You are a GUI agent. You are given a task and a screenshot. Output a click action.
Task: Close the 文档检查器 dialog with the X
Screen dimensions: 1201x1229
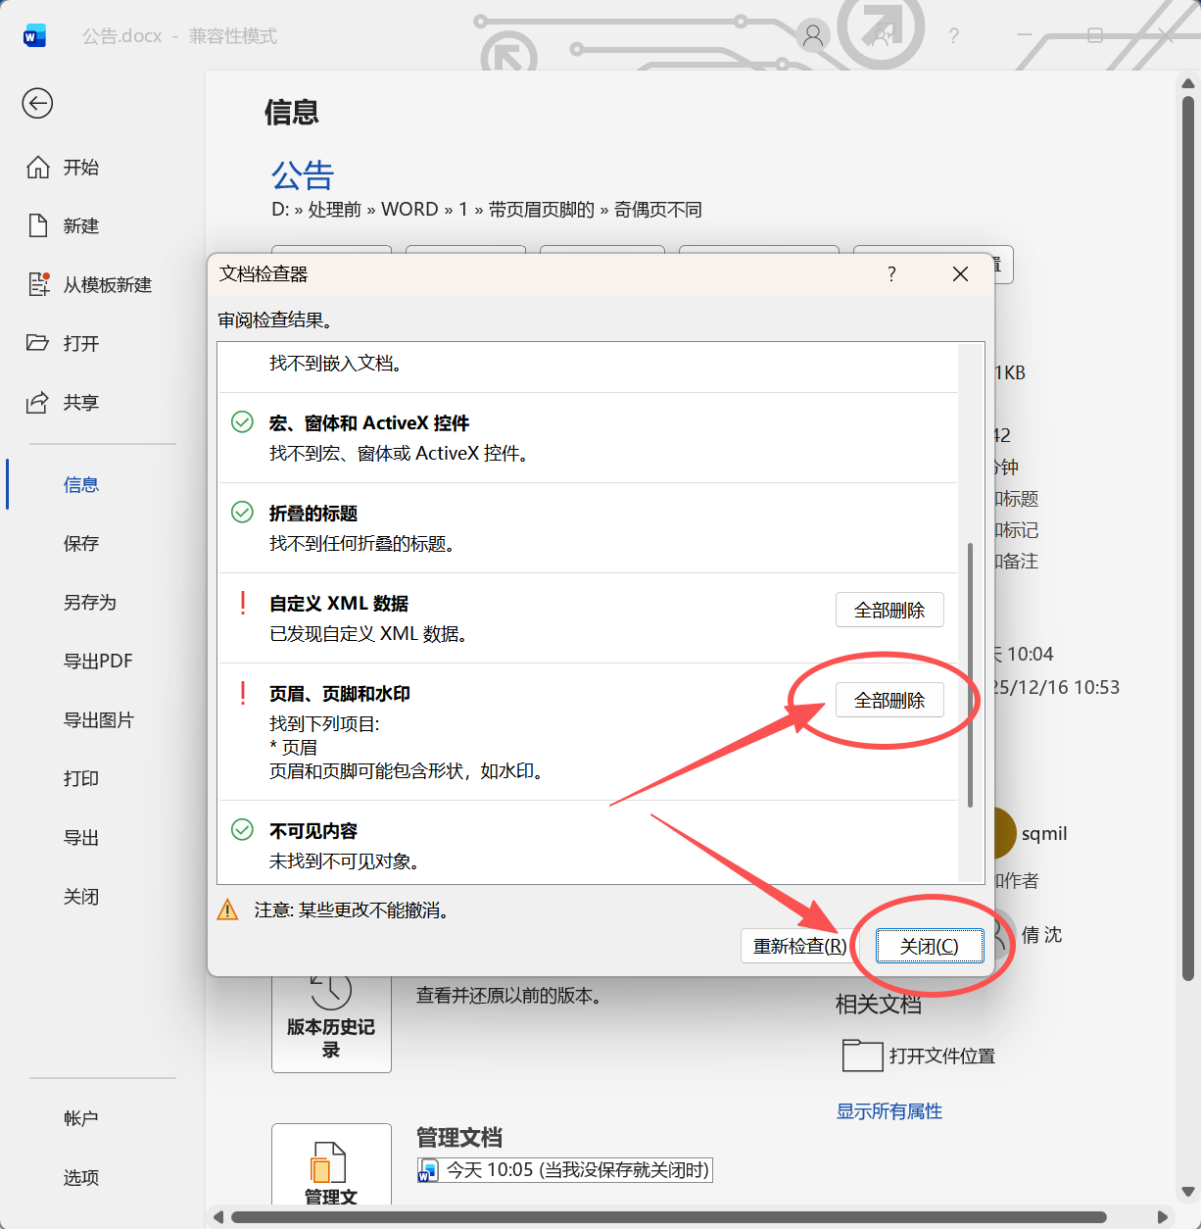[x=960, y=274]
